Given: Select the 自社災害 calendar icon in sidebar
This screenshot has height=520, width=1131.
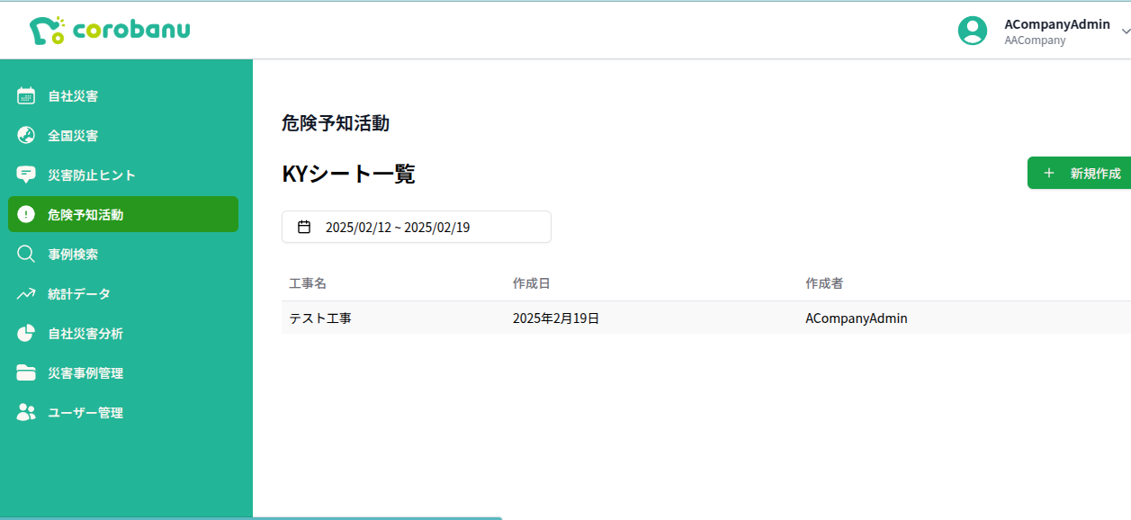Looking at the screenshot, I should [x=26, y=95].
